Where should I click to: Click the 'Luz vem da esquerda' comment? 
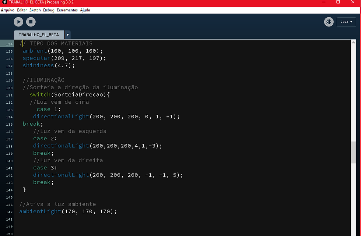click(70, 131)
